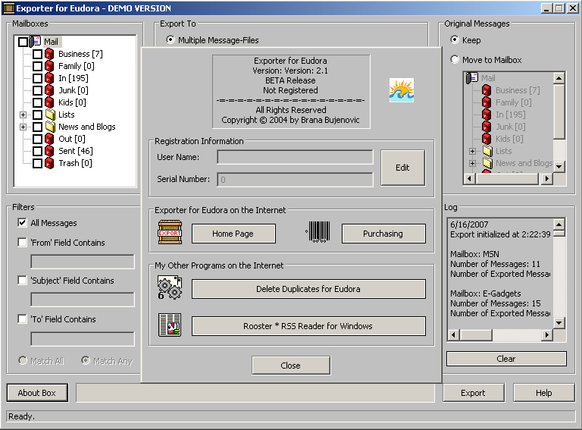Open Delete Duplicates for Eudora
The width and height of the screenshot is (582, 430).
(308, 289)
